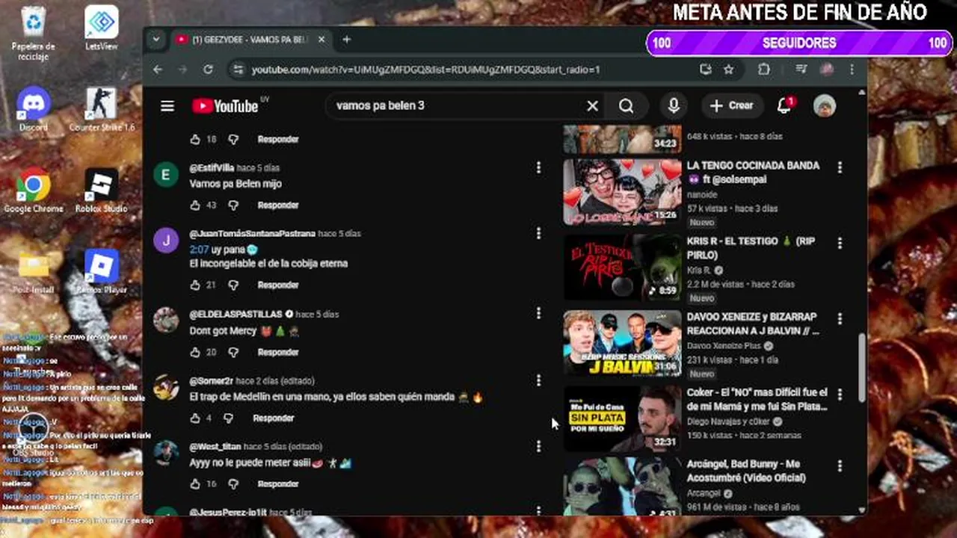Image resolution: width=957 pixels, height=538 pixels.
Task: Go forward with browser forward arrow
Action: click(183, 69)
